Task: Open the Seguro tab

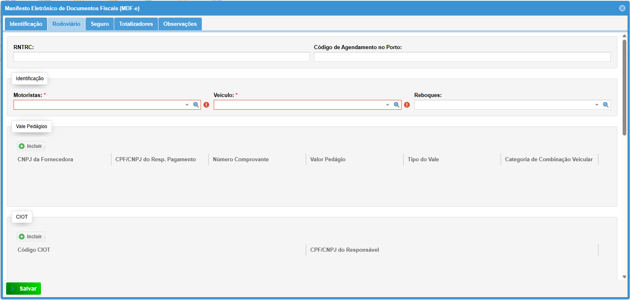Action: pos(99,24)
